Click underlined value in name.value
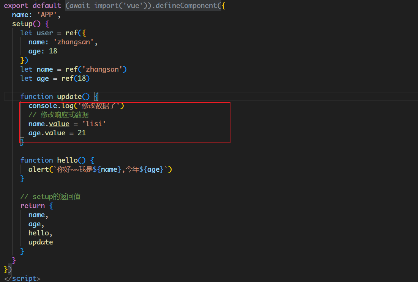Screen dimensions: 418x282 59,124
